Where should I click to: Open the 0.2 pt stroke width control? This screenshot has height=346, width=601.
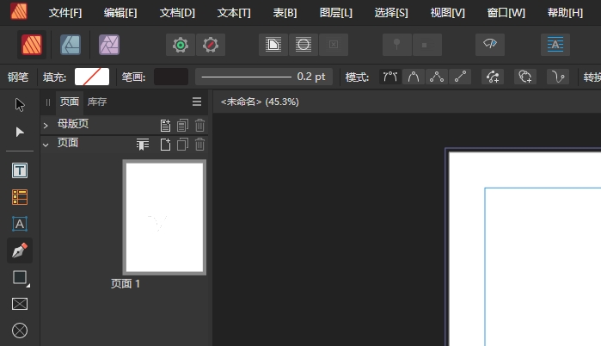tap(264, 77)
